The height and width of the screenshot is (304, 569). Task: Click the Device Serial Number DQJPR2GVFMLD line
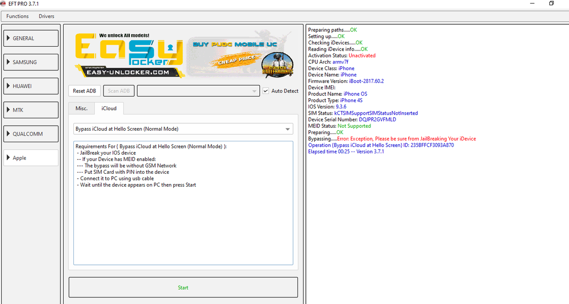(352, 120)
